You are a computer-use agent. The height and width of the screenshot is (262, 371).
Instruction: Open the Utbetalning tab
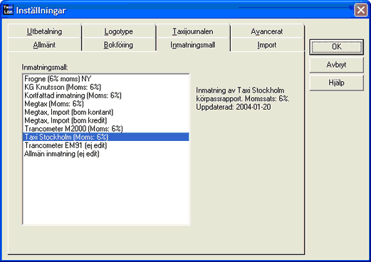[44, 31]
